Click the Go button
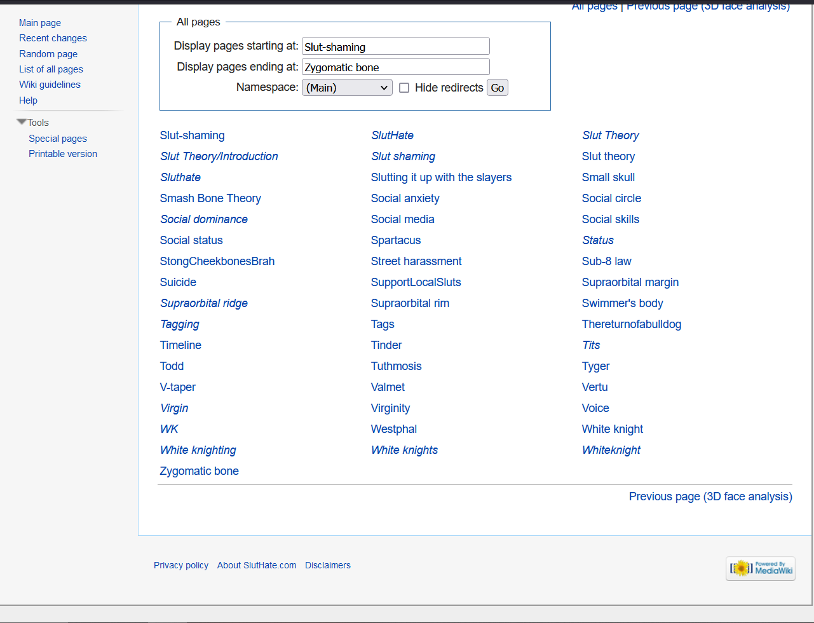814x623 pixels. [498, 88]
